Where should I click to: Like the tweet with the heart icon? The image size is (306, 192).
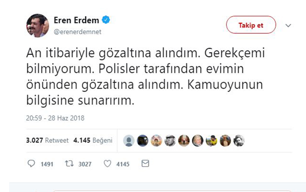pyautogui.click(x=108, y=164)
